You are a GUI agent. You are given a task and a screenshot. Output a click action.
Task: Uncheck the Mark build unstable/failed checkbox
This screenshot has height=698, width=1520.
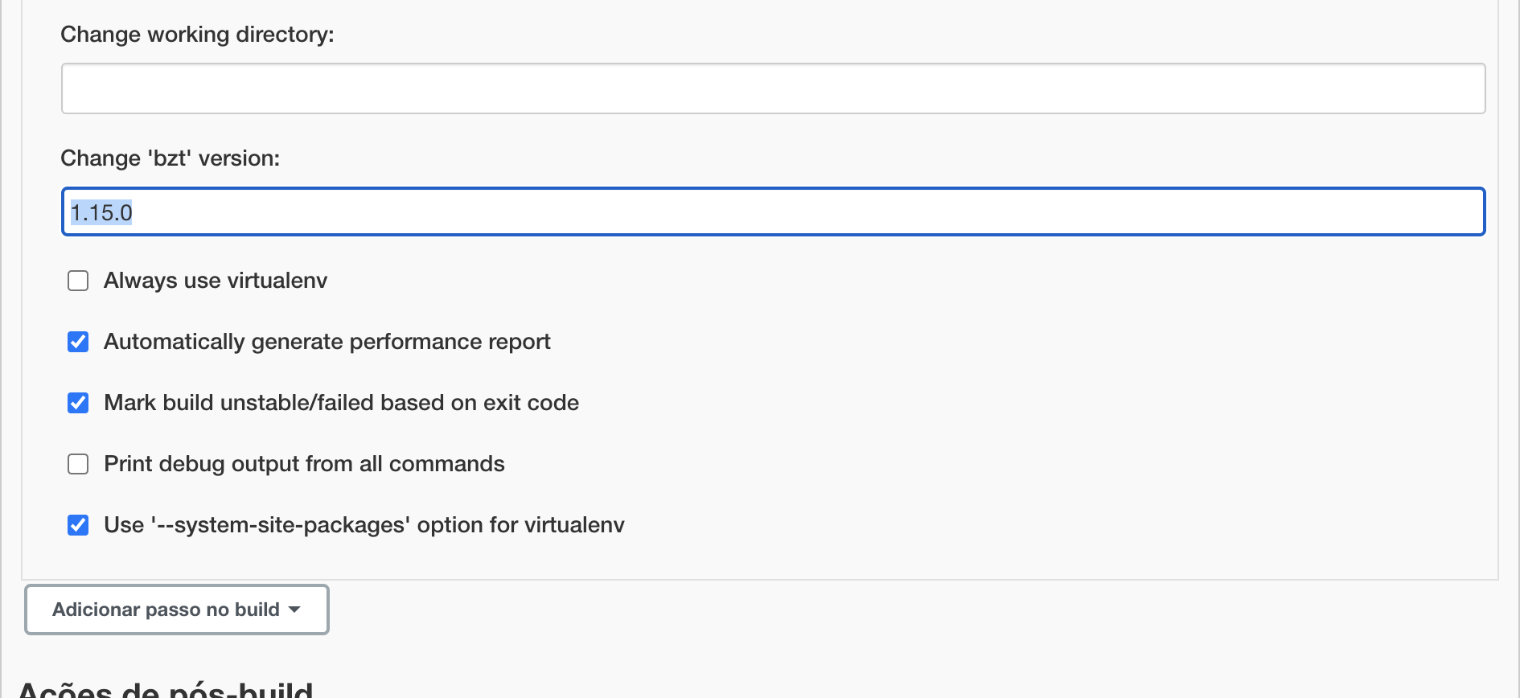pos(78,403)
